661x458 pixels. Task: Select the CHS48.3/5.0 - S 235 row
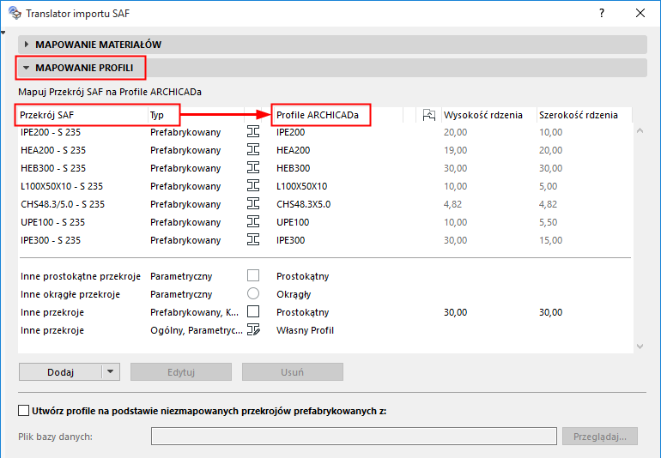[324, 204]
